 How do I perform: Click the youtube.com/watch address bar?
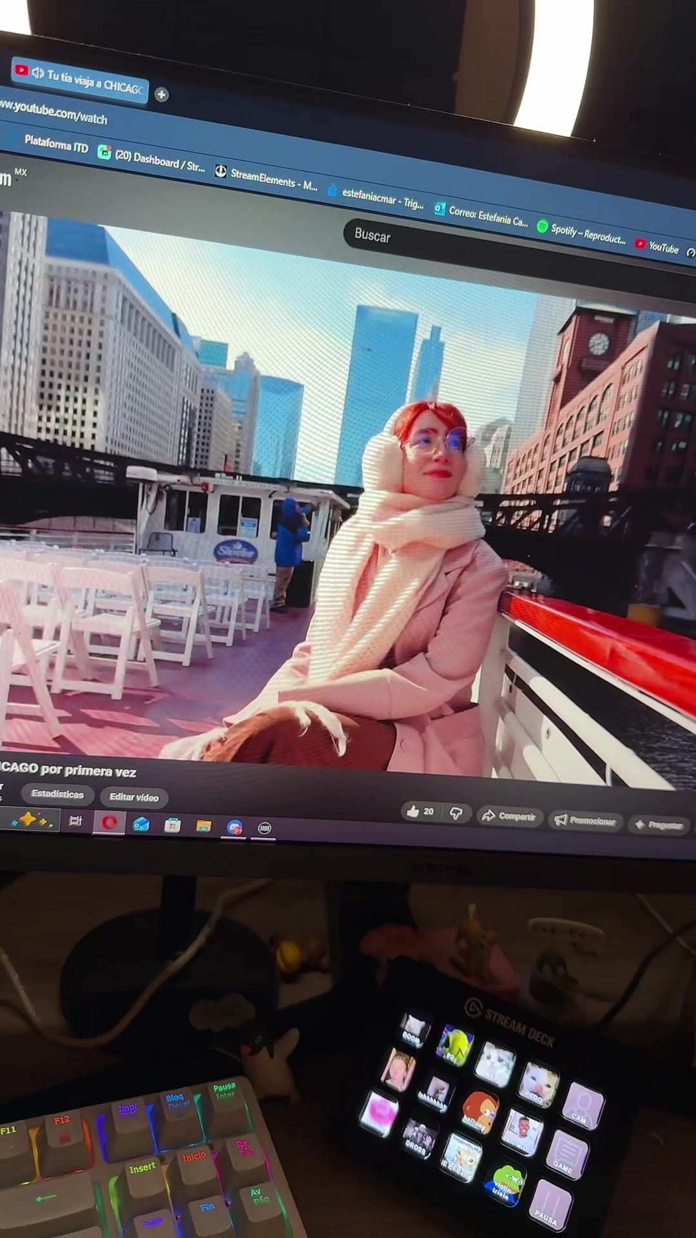coord(54,112)
